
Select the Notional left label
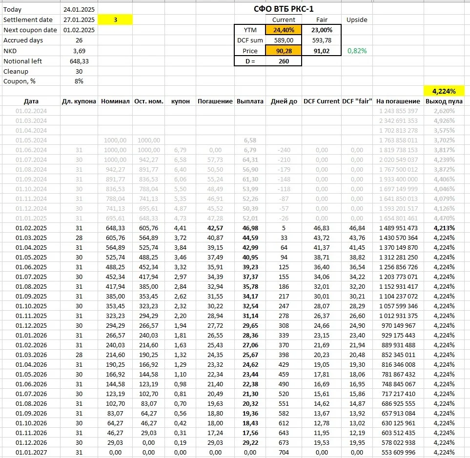23,61
